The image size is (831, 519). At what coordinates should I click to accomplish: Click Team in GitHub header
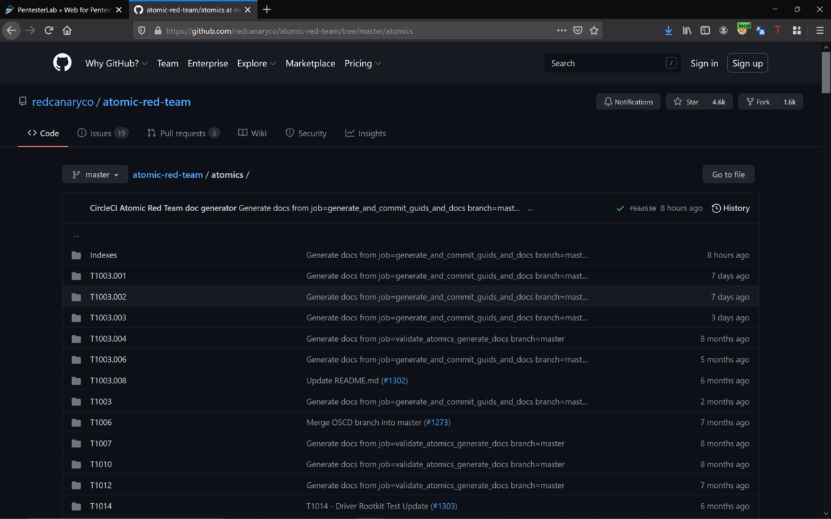point(168,63)
